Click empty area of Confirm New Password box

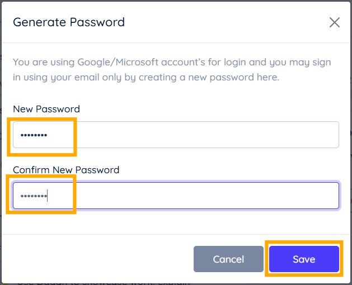coord(224,196)
